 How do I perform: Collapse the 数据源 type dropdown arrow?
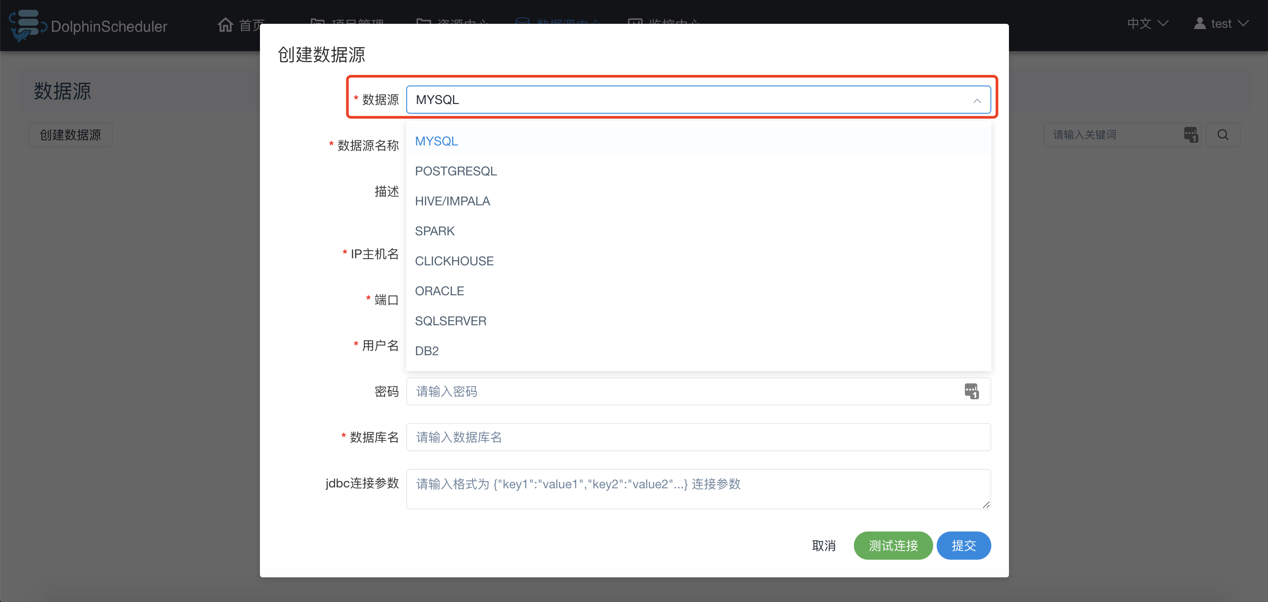[977, 100]
